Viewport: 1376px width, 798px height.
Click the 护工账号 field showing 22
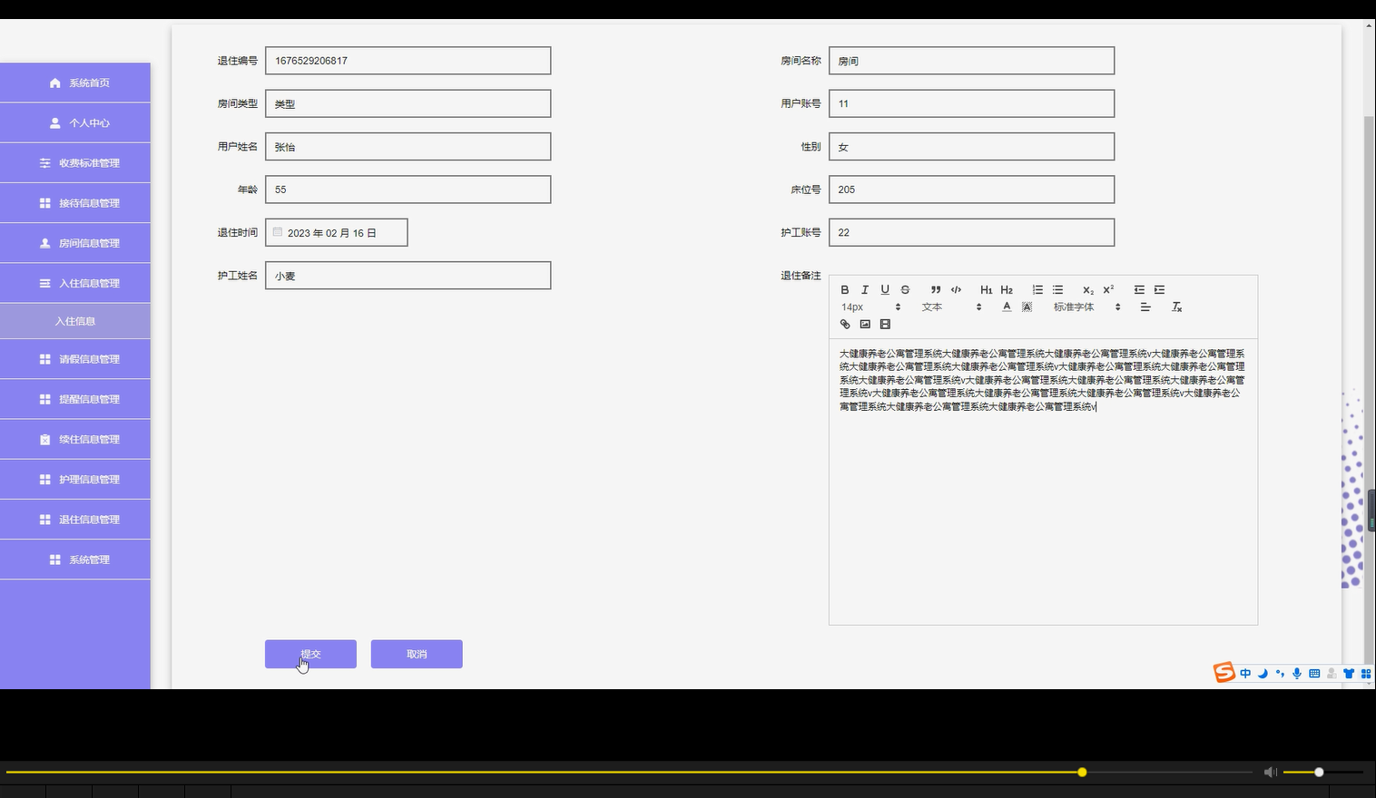click(x=971, y=232)
